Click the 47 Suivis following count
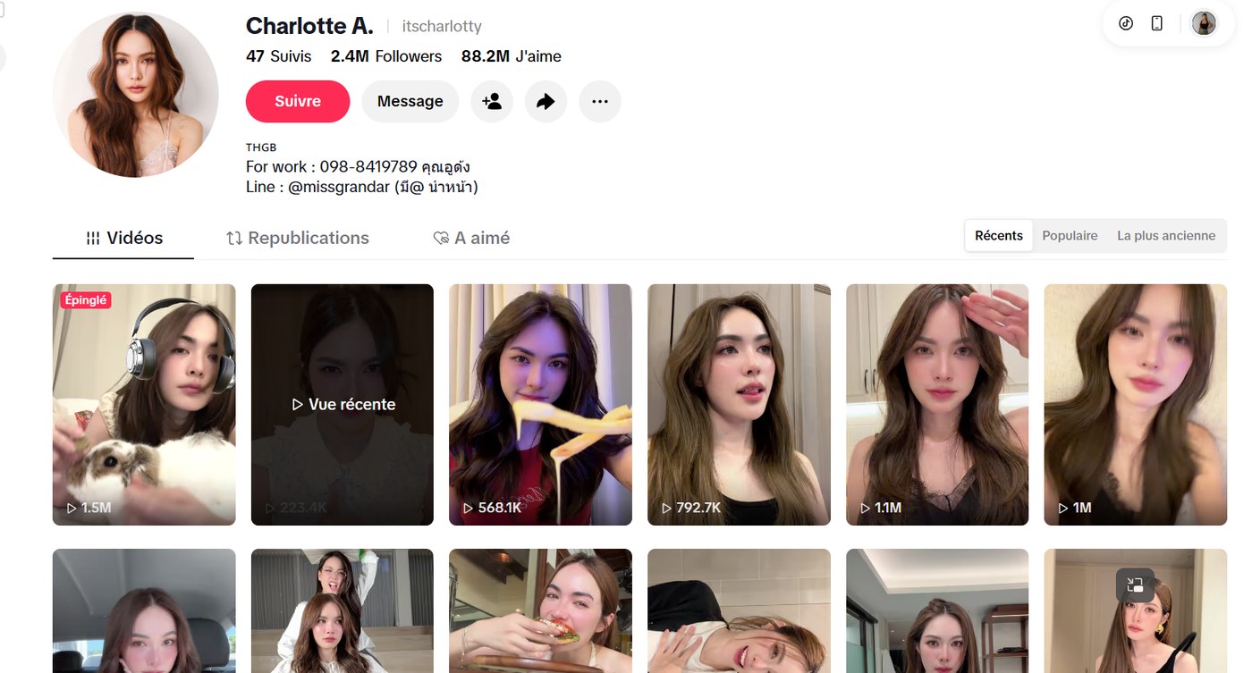The height and width of the screenshot is (673, 1252). coord(279,56)
